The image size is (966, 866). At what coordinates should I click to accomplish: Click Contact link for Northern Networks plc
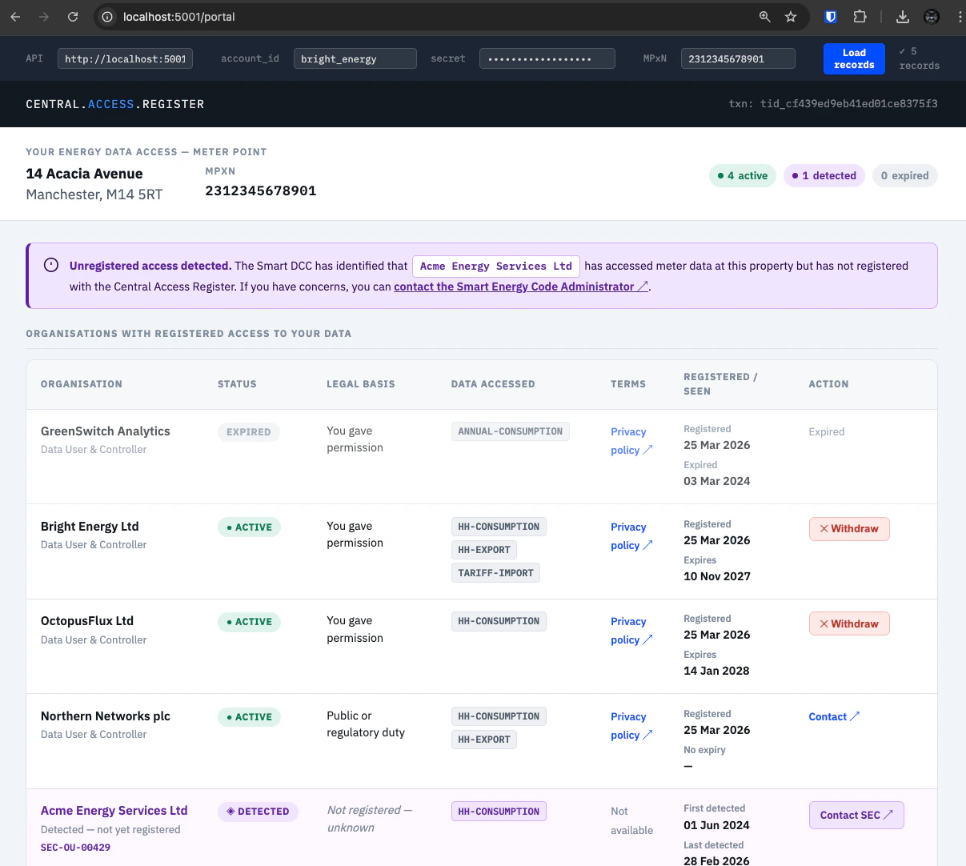pos(834,716)
